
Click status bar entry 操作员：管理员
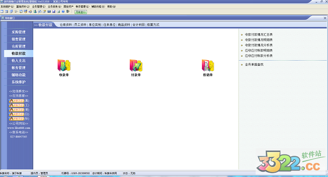click(40, 173)
